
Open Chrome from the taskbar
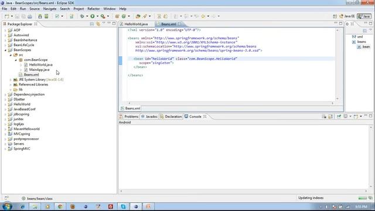[60, 206]
